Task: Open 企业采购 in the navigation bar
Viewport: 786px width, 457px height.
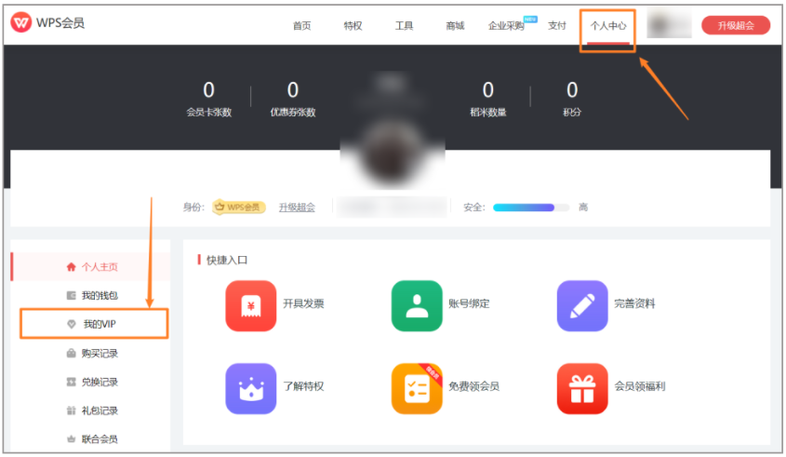Action: [506, 25]
